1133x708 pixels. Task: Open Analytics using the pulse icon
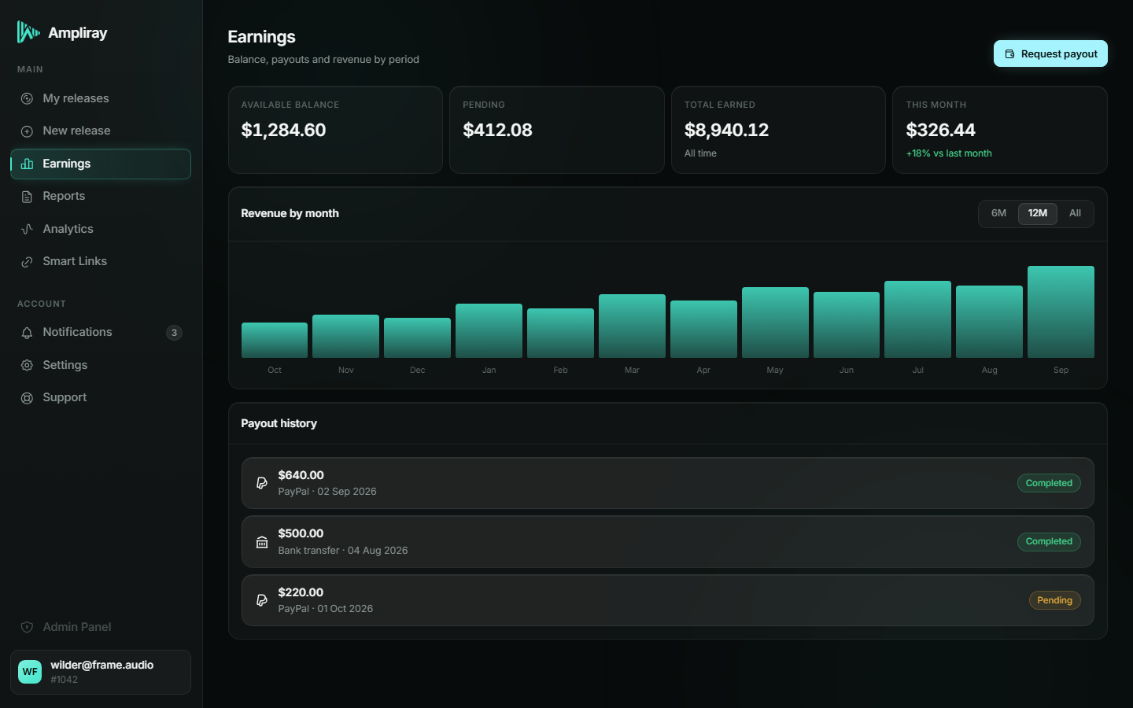(27, 229)
